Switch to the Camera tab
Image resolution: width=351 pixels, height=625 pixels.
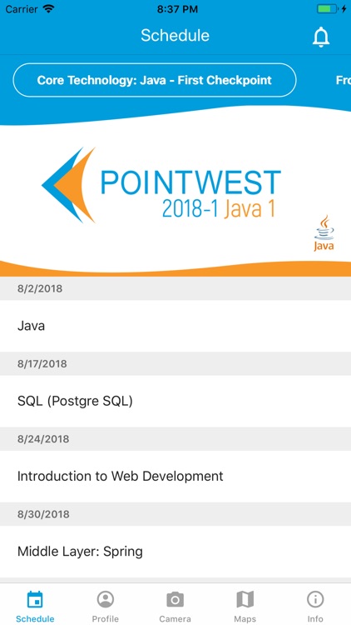[x=175, y=607]
